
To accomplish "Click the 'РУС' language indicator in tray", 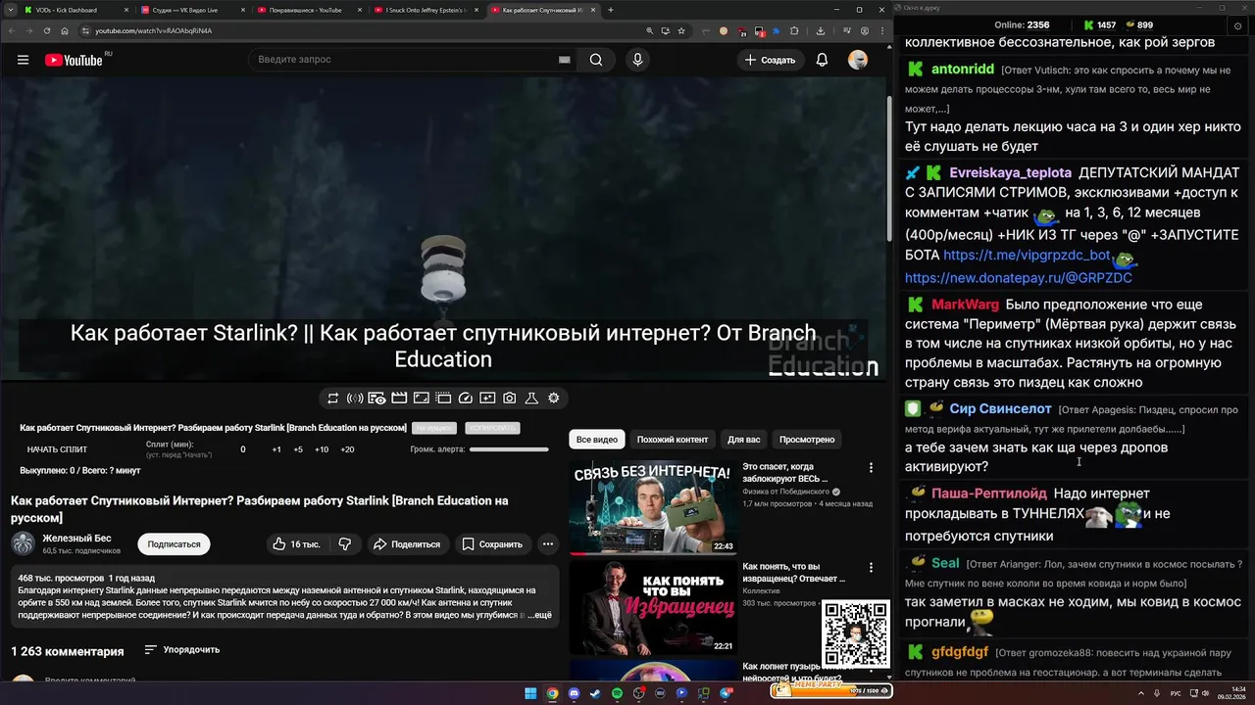I will pyautogui.click(x=1176, y=693).
